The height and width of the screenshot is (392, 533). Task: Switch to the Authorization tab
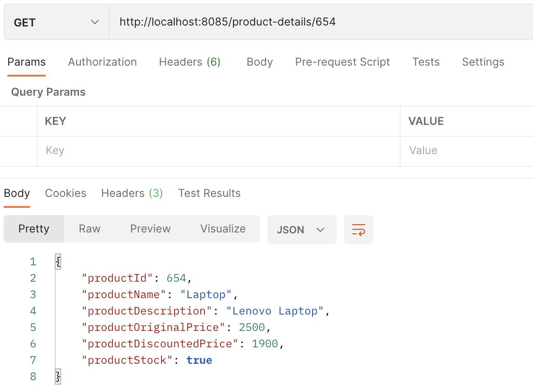coord(102,62)
